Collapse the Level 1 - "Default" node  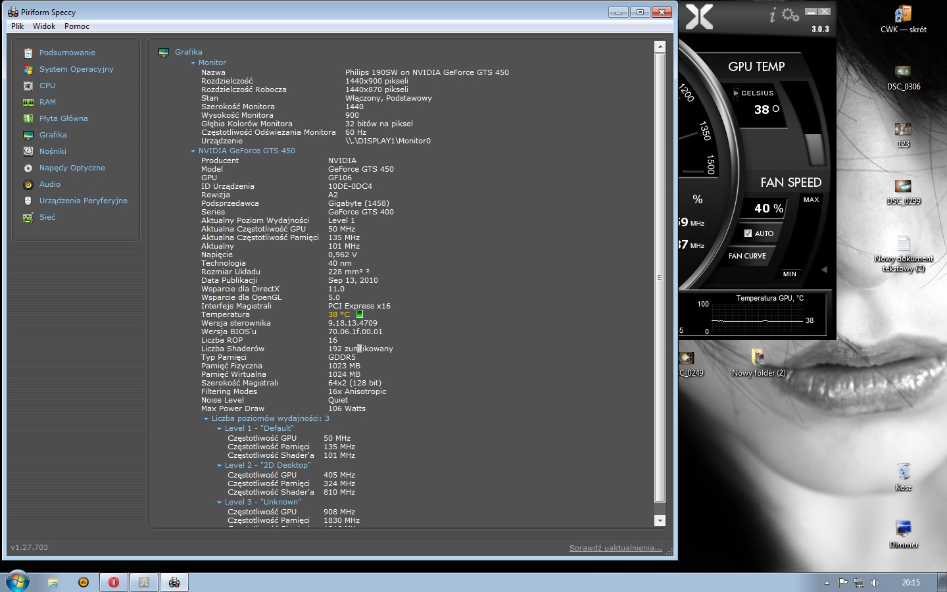click(219, 429)
